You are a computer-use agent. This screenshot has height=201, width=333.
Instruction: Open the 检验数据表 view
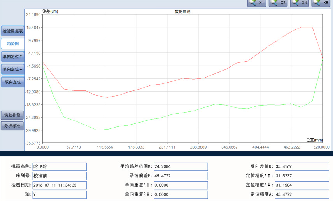pos(12,31)
